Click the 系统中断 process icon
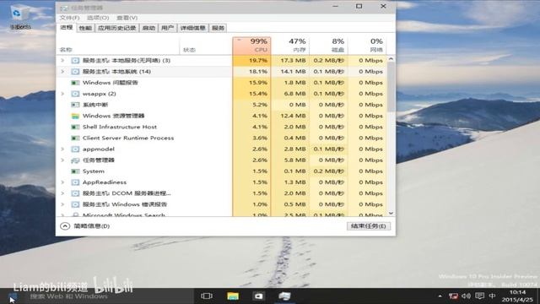Image resolution: width=540 pixels, height=304 pixels. point(75,105)
